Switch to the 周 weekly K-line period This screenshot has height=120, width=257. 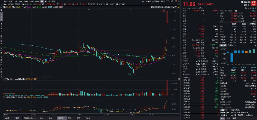pos(45,1)
